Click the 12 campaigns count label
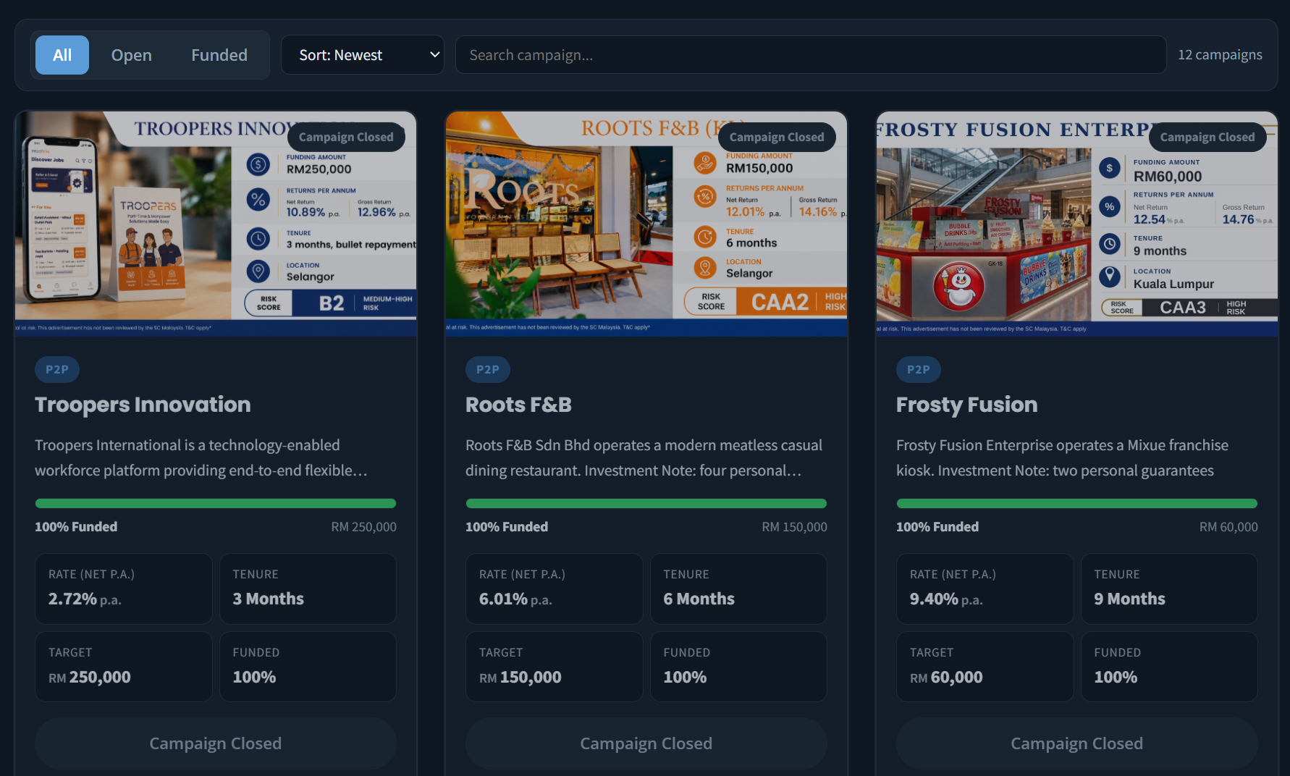Viewport: 1290px width, 776px height. [x=1220, y=55]
